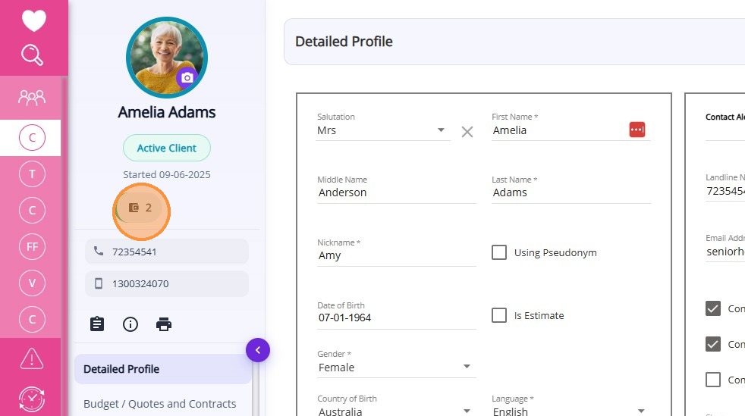The width and height of the screenshot is (745, 416).
Task: Click the printer icon
Action: pos(164,324)
